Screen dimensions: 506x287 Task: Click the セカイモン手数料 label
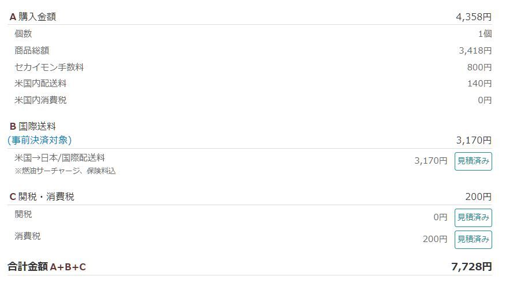pyautogui.click(x=49, y=67)
